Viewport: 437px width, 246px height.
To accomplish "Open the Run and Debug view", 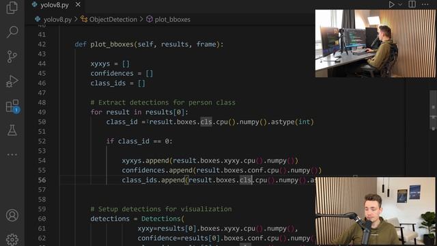I will (12, 81).
